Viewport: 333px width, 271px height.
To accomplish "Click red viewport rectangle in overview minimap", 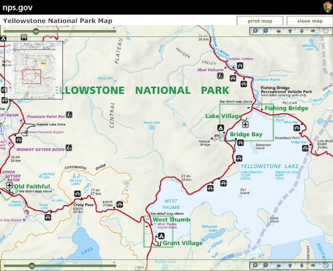I will (x=31, y=76).
